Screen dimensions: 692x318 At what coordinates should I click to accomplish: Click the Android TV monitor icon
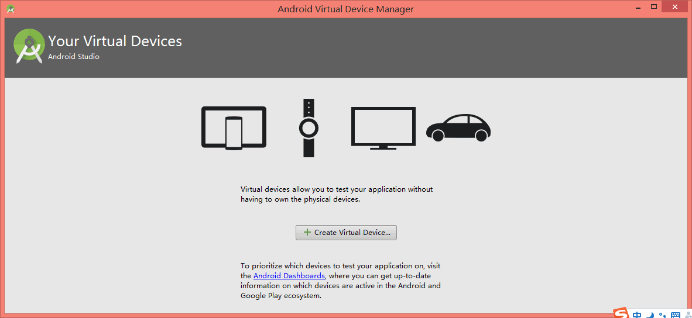[383, 128]
